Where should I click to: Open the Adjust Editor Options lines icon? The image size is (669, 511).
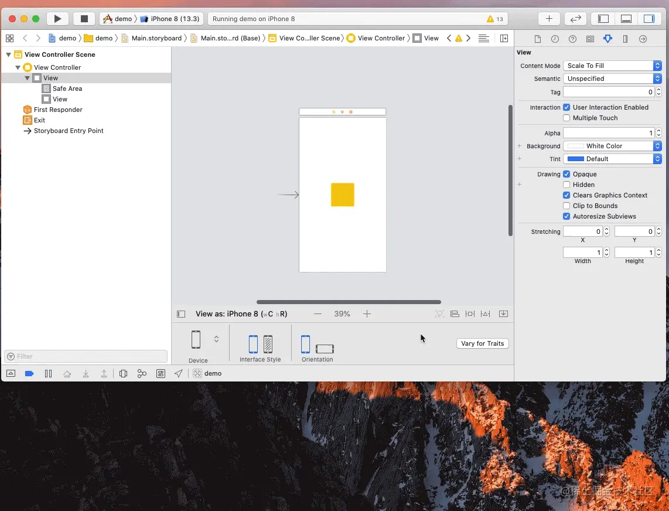tap(483, 39)
